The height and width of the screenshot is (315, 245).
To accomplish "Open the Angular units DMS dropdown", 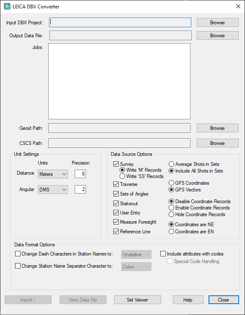I will (x=53, y=190).
